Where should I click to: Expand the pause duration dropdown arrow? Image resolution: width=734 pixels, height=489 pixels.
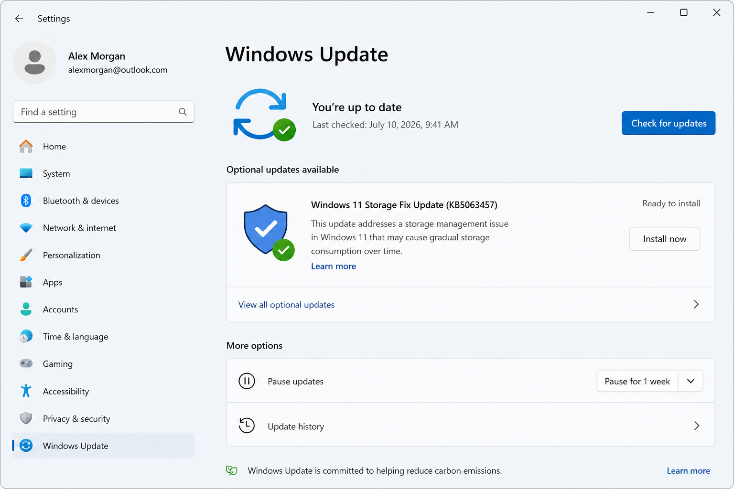(x=691, y=381)
